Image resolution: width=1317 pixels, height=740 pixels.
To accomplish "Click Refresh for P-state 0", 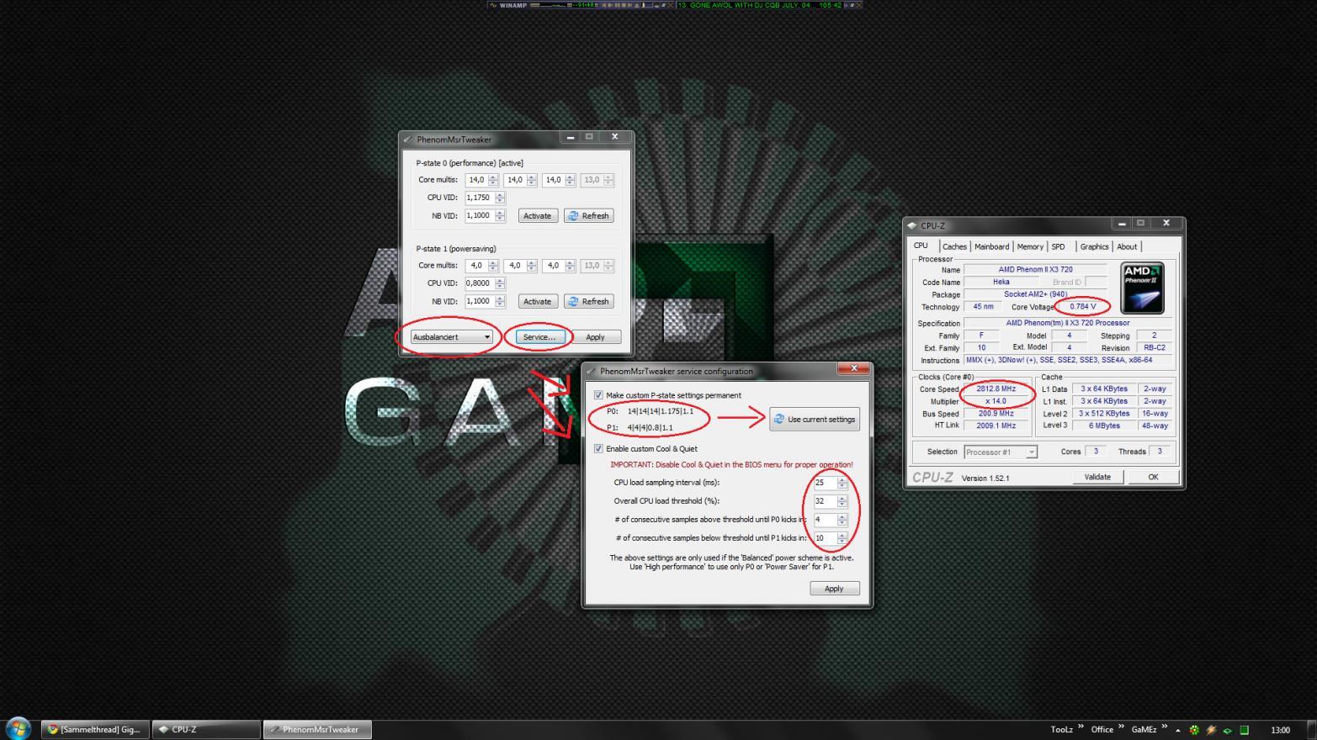I will [589, 216].
